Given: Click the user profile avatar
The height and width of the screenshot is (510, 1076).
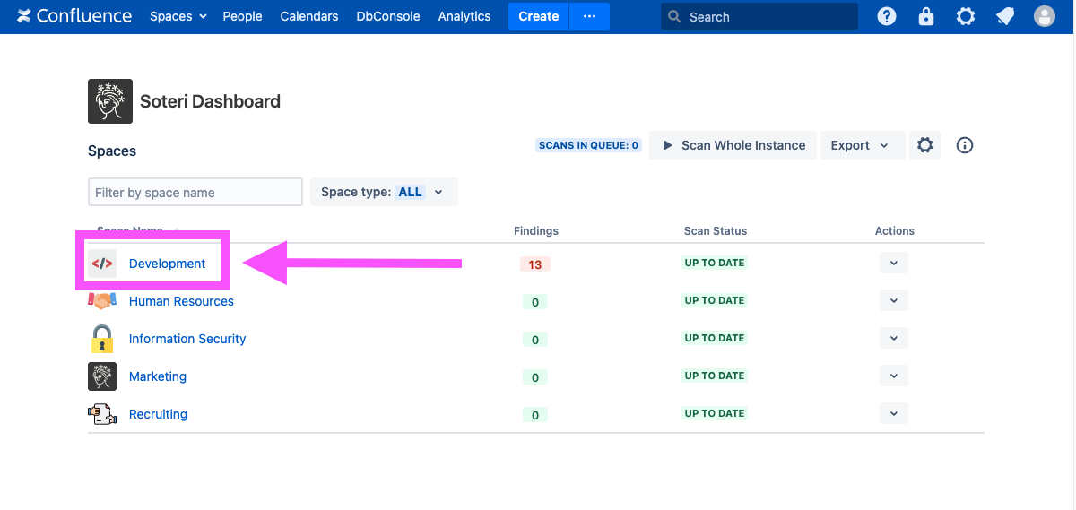Looking at the screenshot, I should (x=1044, y=16).
